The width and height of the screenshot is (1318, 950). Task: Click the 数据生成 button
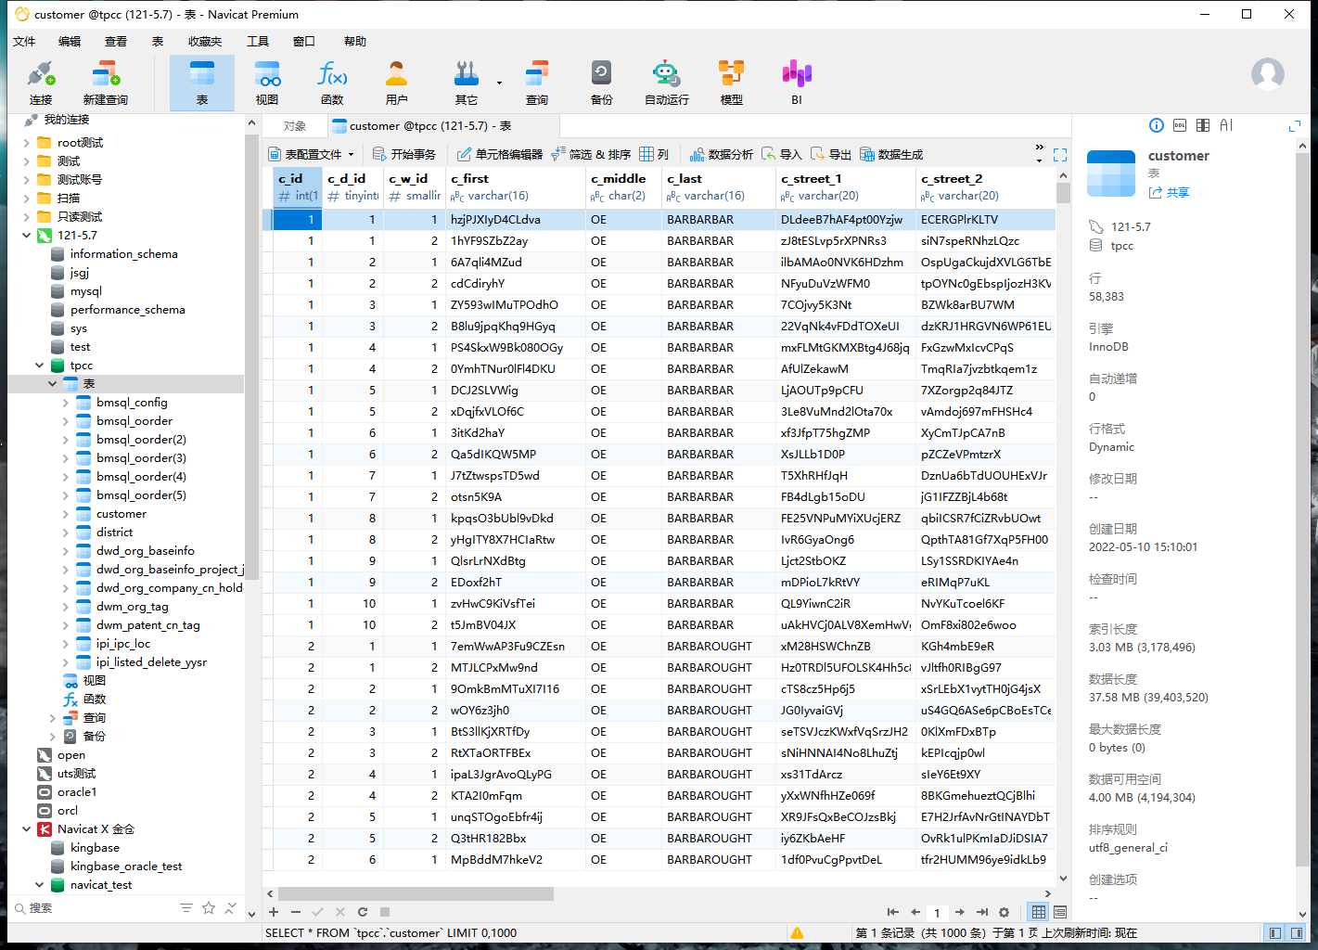[x=891, y=155]
